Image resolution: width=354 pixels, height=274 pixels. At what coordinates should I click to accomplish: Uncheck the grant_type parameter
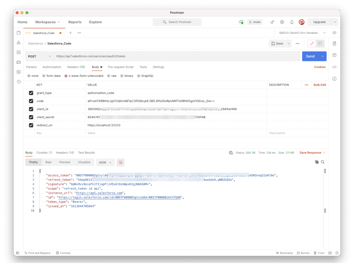coord(31,93)
